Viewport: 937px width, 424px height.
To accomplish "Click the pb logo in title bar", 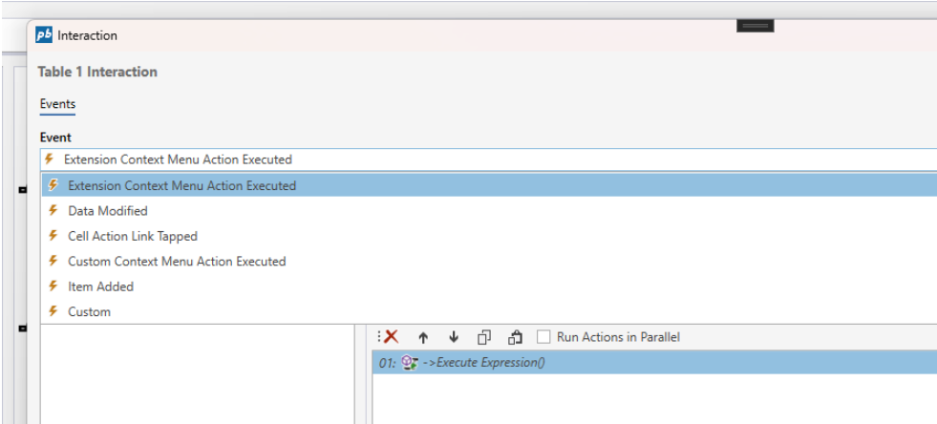I will point(44,35).
